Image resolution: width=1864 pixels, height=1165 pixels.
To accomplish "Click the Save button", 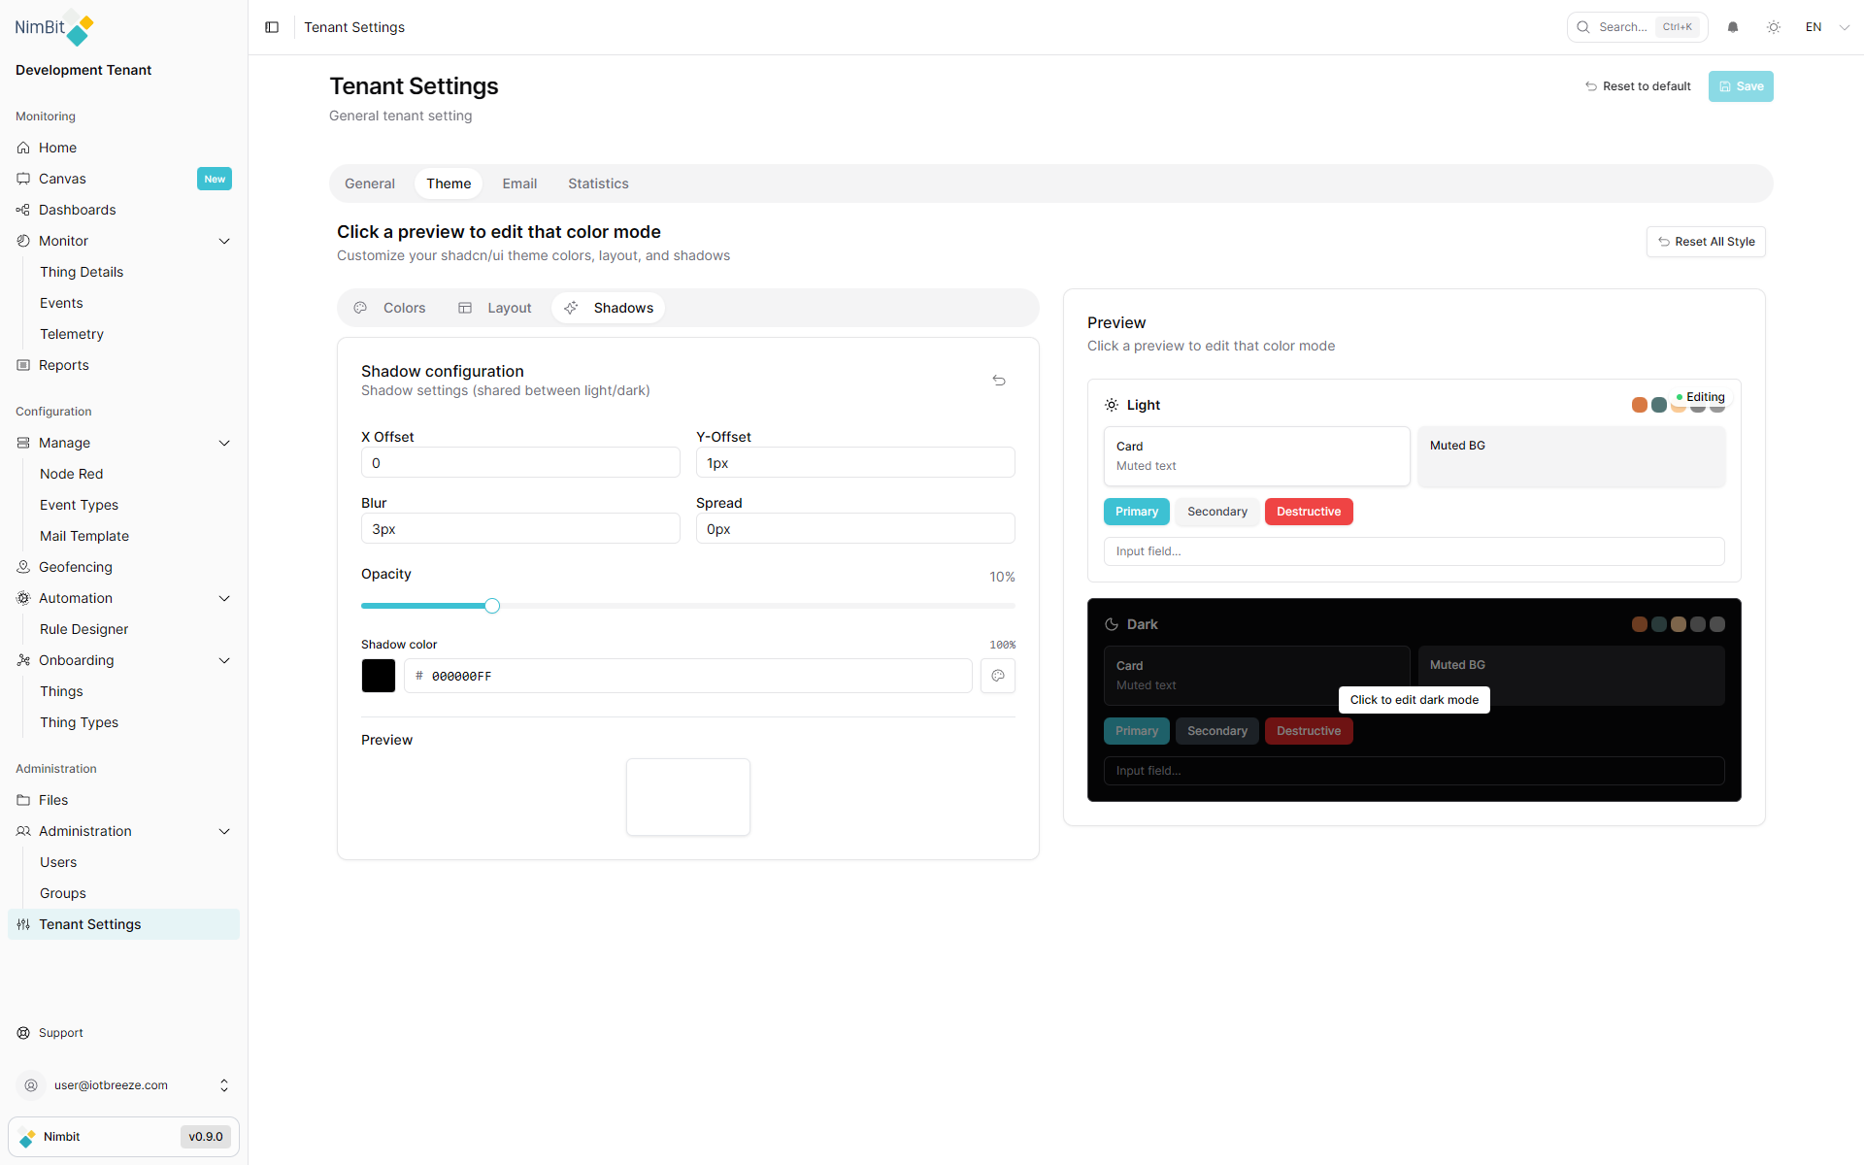I will pos(1740,86).
